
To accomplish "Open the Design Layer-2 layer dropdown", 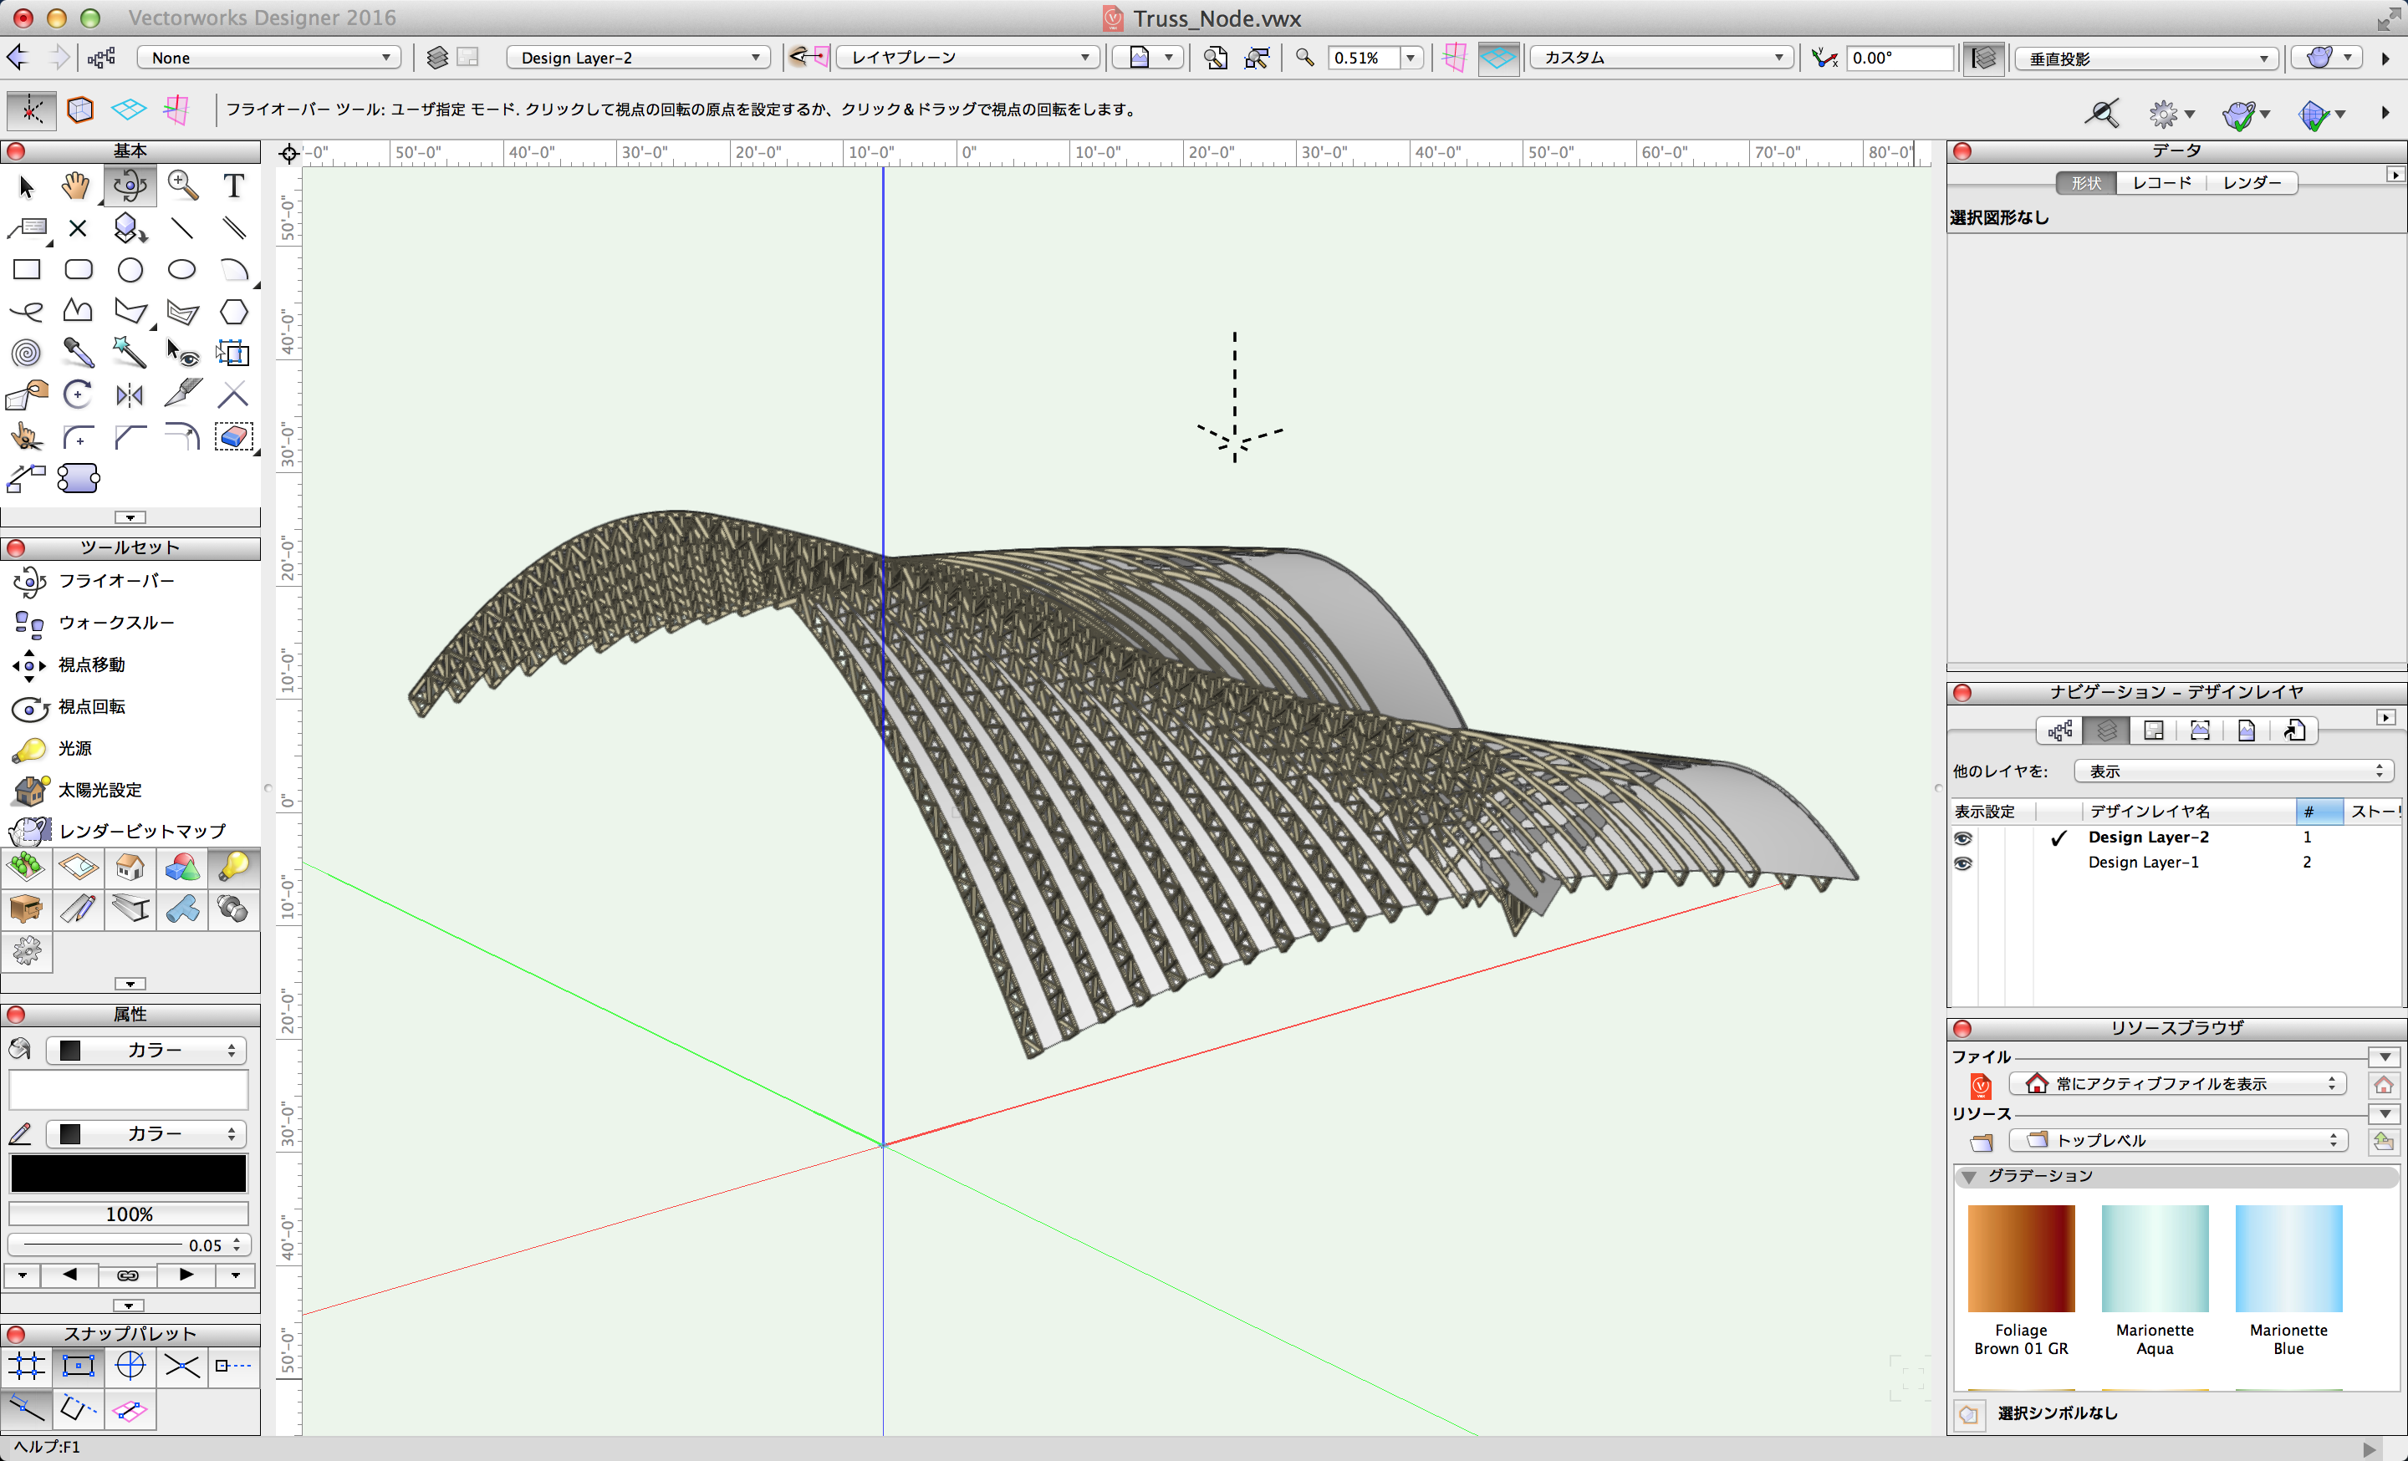I will point(637,58).
